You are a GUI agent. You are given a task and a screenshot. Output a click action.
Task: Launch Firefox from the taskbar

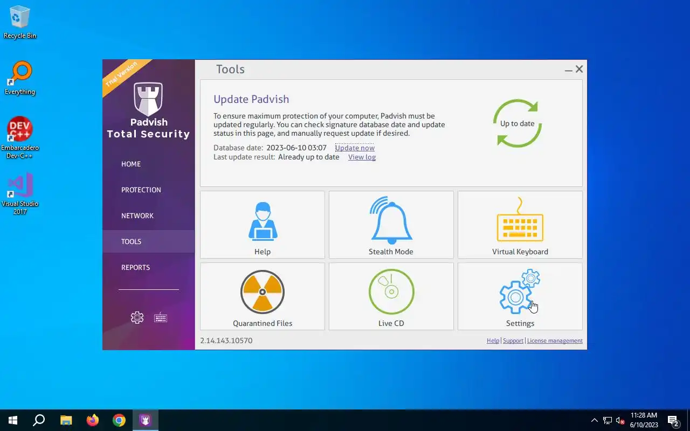point(93,420)
